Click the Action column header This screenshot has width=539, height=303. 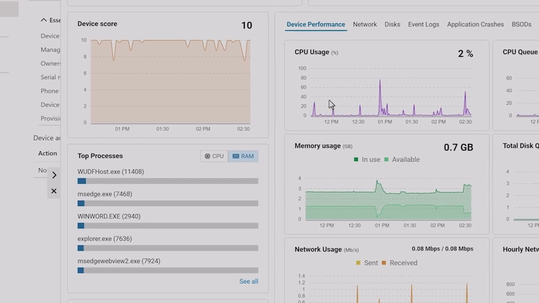[48, 153]
